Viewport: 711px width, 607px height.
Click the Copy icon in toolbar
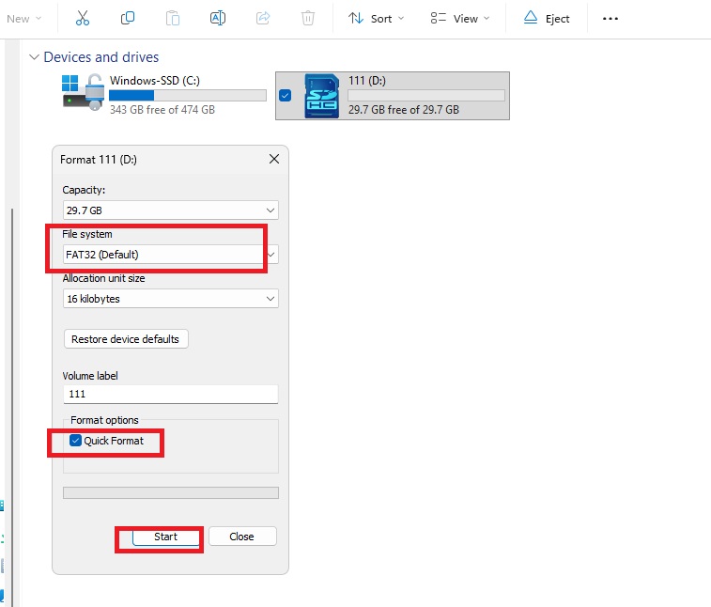[x=128, y=19]
